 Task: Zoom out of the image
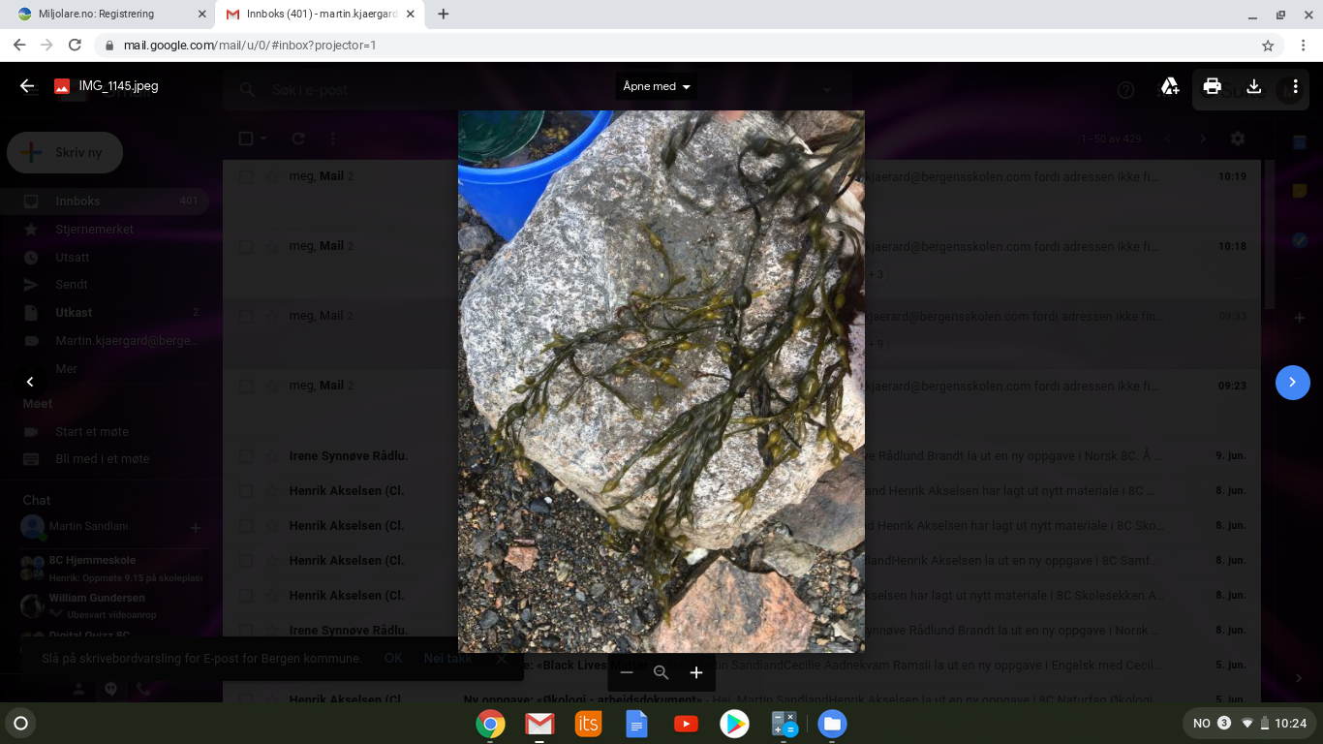[x=627, y=672]
